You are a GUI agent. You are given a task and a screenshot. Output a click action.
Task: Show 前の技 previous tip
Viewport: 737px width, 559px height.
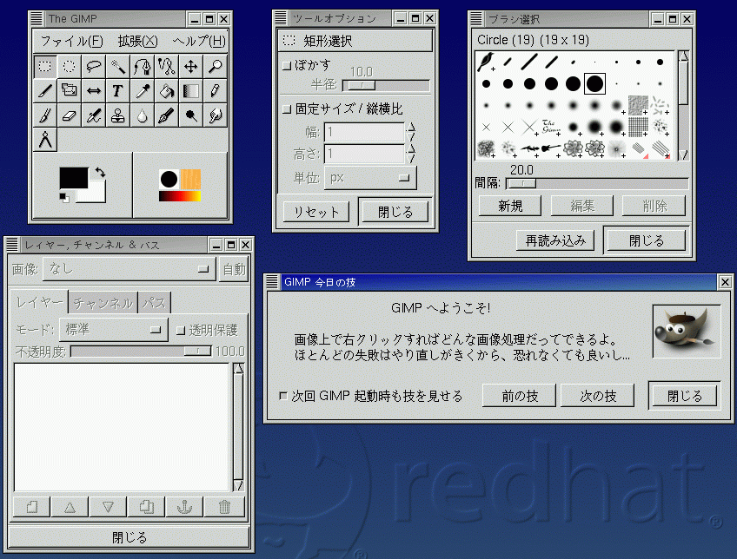click(520, 396)
